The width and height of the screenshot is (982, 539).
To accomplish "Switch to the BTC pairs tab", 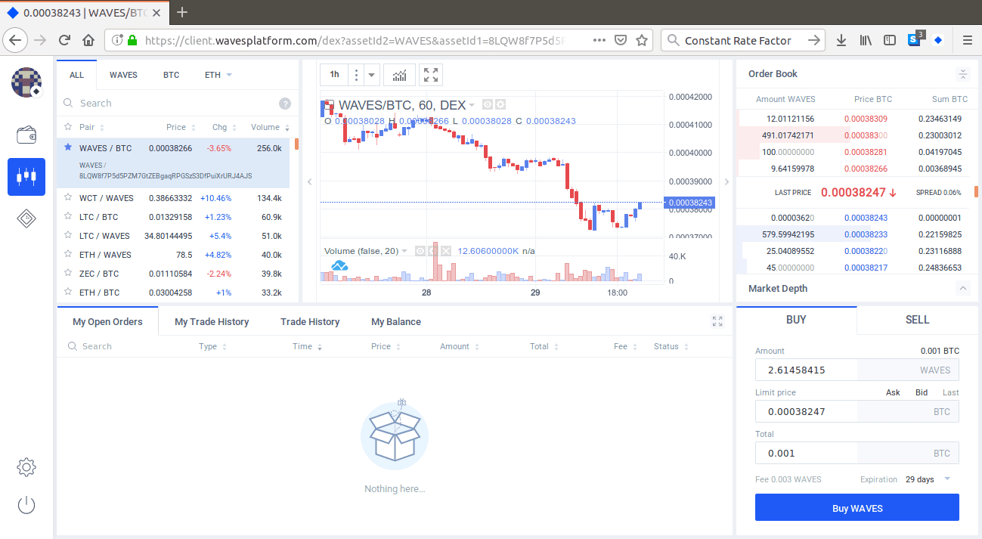I will click(x=171, y=75).
